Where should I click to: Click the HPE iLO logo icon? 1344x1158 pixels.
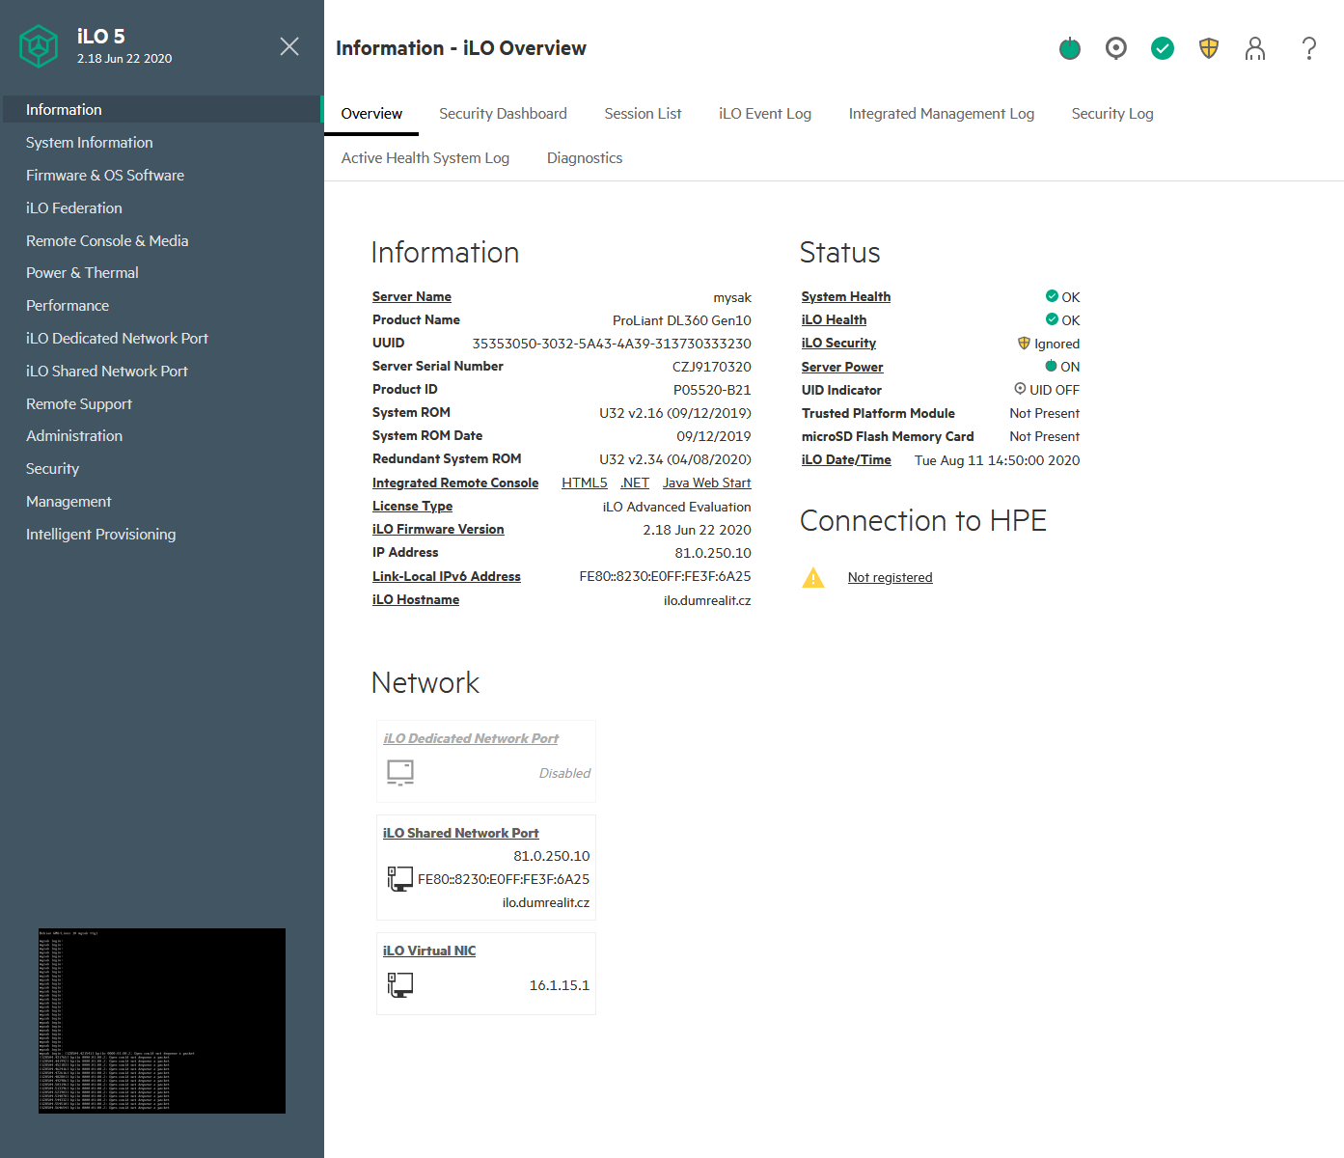pyautogui.click(x=40, y=46)
